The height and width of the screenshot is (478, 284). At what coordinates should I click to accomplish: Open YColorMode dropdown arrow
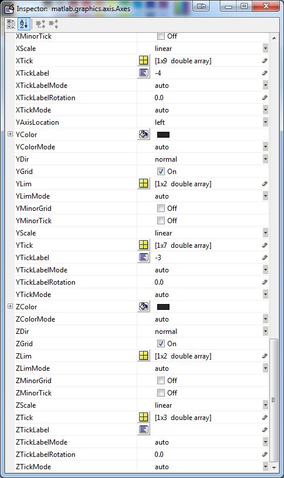[265, 146]
